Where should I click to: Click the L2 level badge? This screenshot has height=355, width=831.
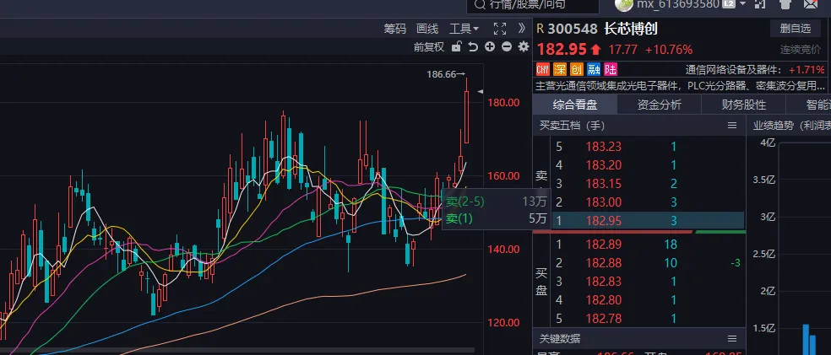pyautogui.click(x=728, y=4)
